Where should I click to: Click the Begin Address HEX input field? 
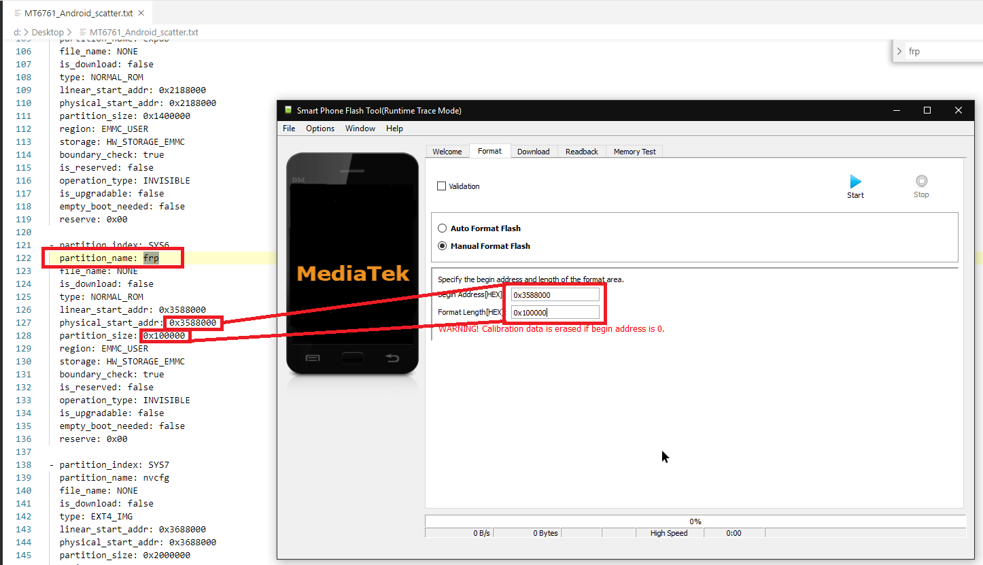click(555, 294)
